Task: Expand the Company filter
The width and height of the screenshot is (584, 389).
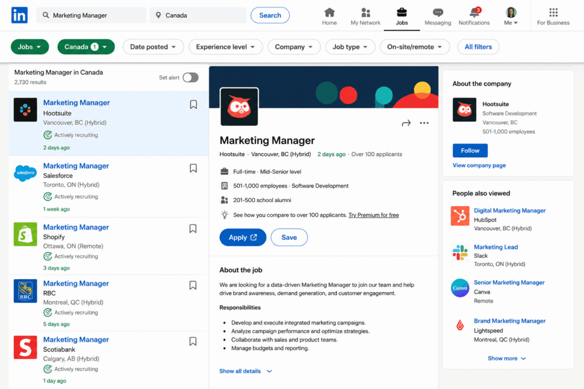Action: (294, 47)
